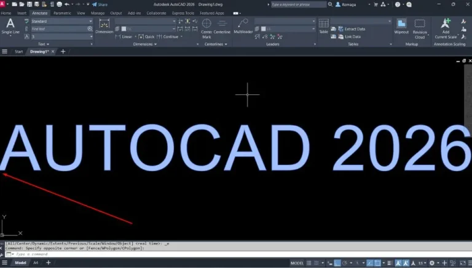The width and height of the screenshot is (472, 268).
Task: Click the Linear dimension button
Action: (x=124, y=37)
